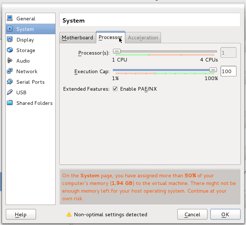The width and height of the screenshot is (246, 225).
Task: Click the Network icon in sidebar
Action: (x=10, y=71)
